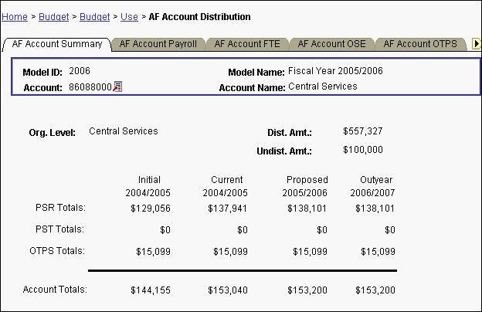482x312 pixels.
Task: Click the Current PSR total $137,941
Action: (x=227, y=208)
